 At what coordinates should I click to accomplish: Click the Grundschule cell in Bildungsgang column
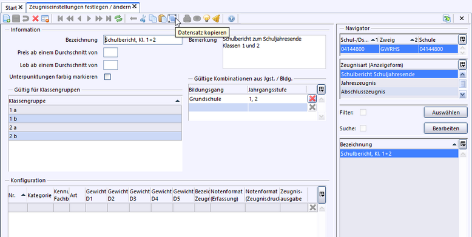[218, 99]
